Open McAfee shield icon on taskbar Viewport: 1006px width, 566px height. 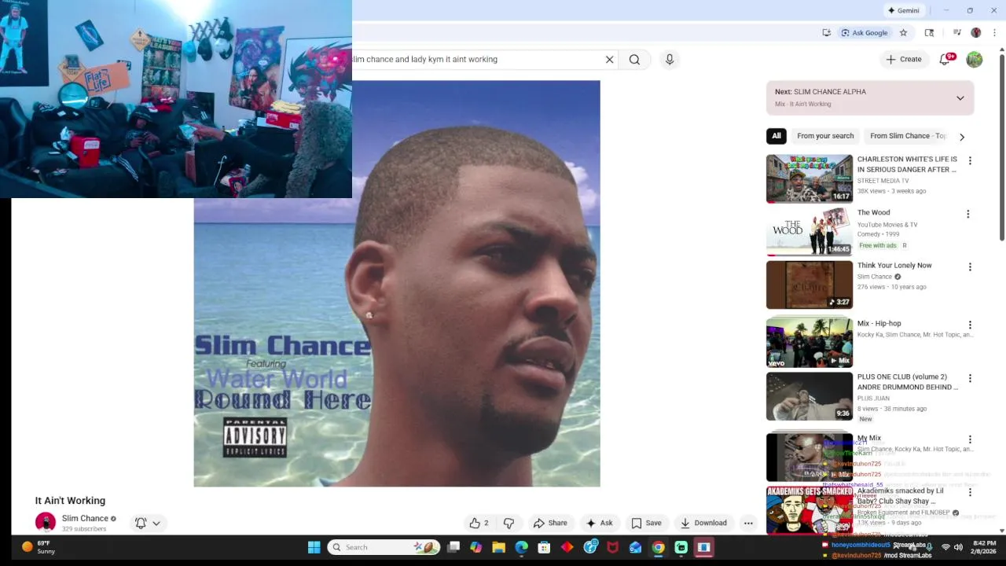(613, 547)
